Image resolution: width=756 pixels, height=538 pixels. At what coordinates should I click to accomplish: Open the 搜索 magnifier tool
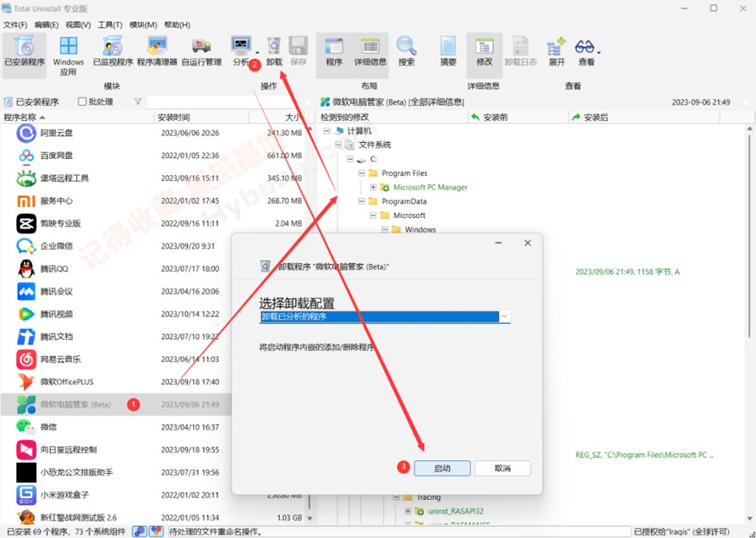coord(407,52)
